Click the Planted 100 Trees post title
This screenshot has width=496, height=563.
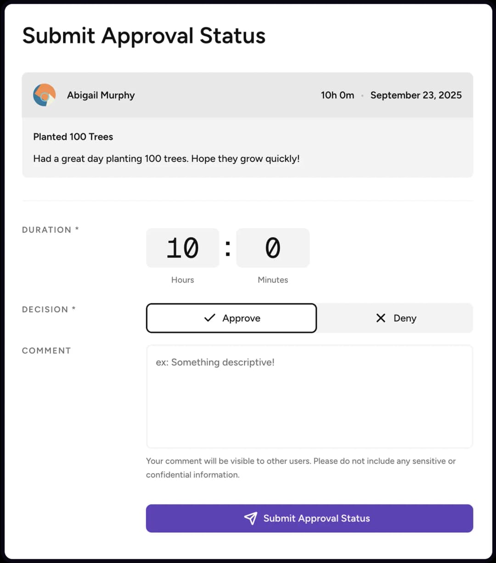pos(73,137)
